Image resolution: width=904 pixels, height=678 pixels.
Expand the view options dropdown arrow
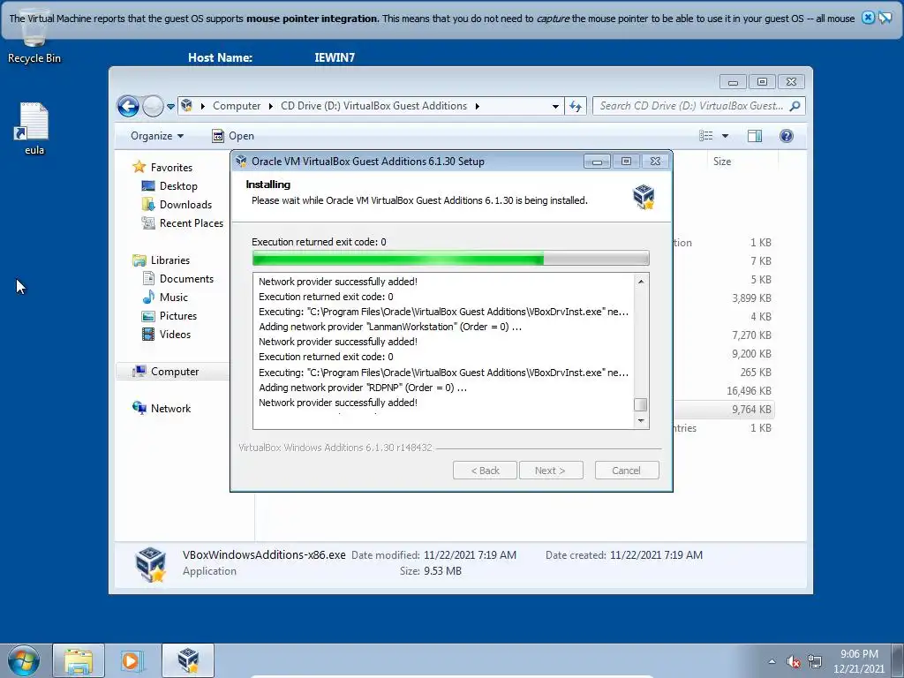[x=726, y=136]
